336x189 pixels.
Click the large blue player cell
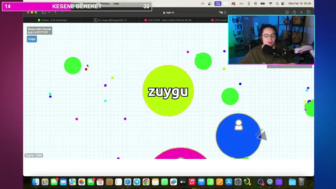point(238,136)
